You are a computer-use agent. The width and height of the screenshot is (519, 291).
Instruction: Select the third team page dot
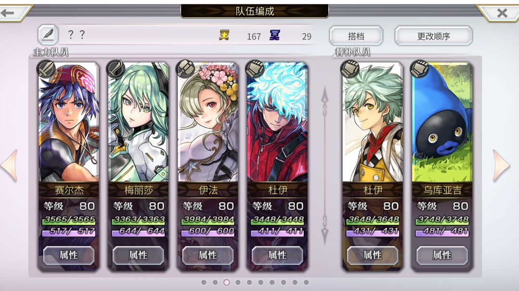(226, 282)
